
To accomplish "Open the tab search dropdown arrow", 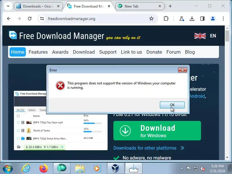I will click(8, 6).
